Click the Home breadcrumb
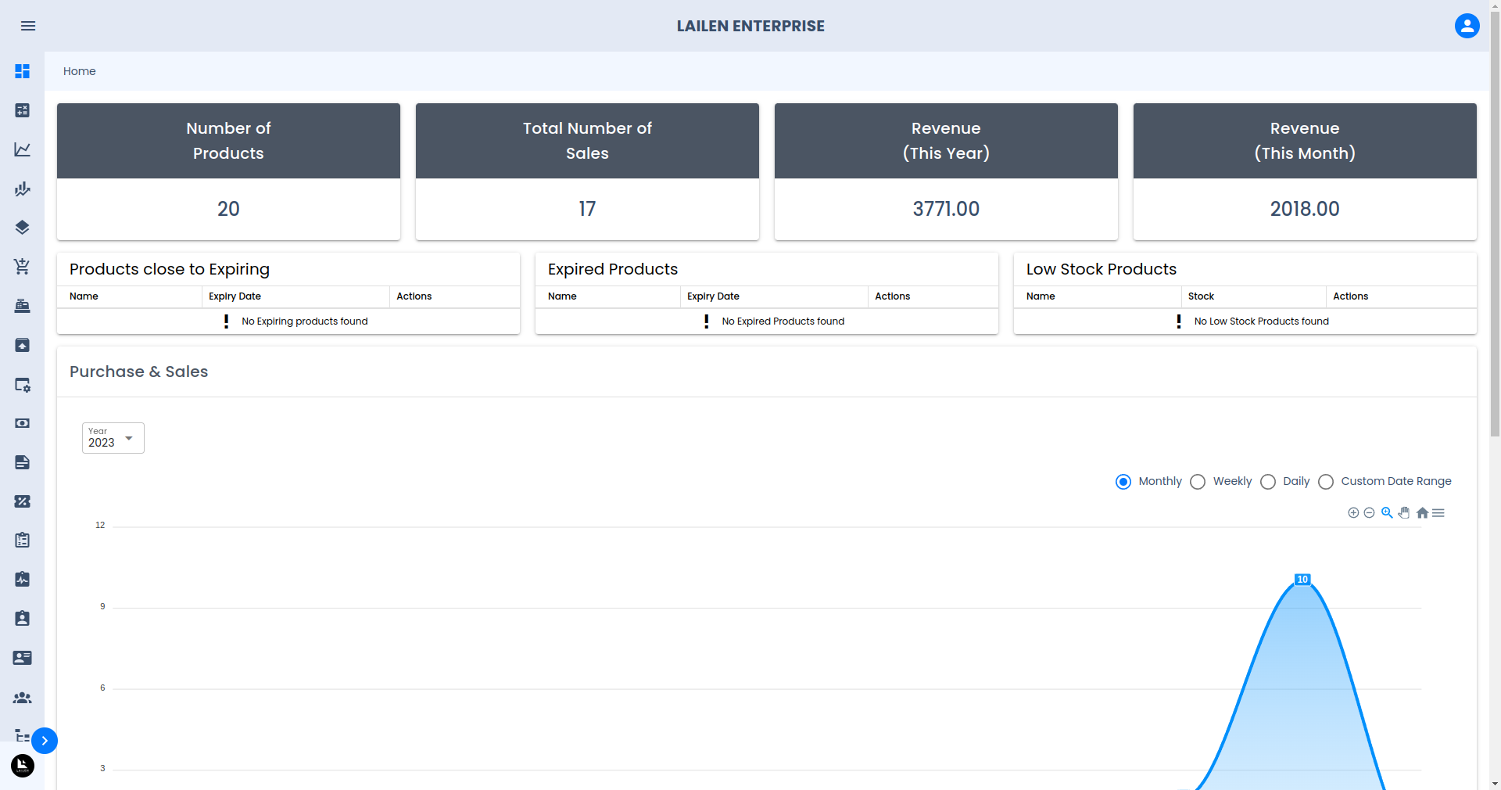 (x=80, y=71)
